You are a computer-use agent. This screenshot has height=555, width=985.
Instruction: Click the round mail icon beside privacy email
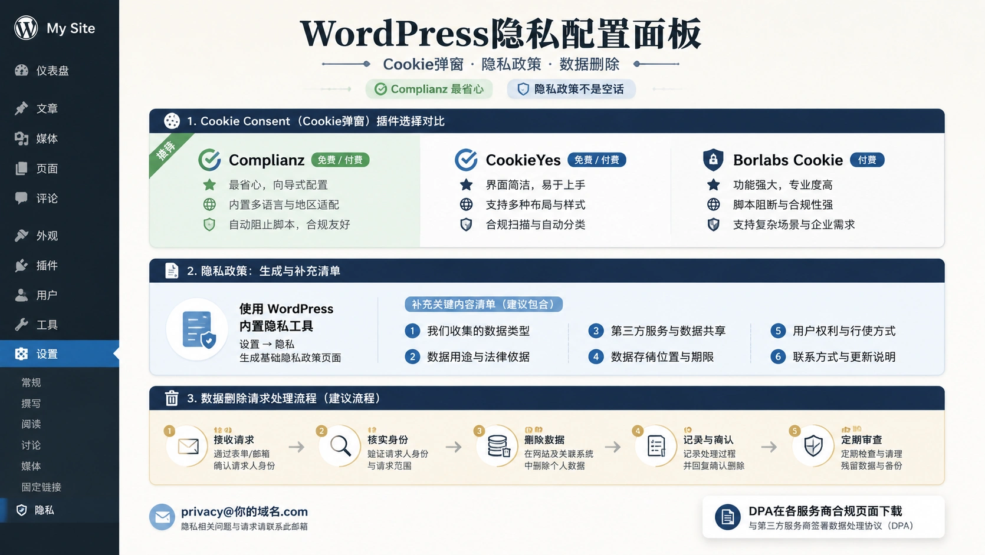coord(162,517)
